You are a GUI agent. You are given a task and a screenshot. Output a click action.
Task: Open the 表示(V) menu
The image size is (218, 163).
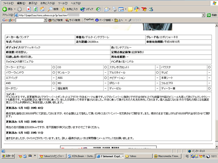(x=33, y=3)
